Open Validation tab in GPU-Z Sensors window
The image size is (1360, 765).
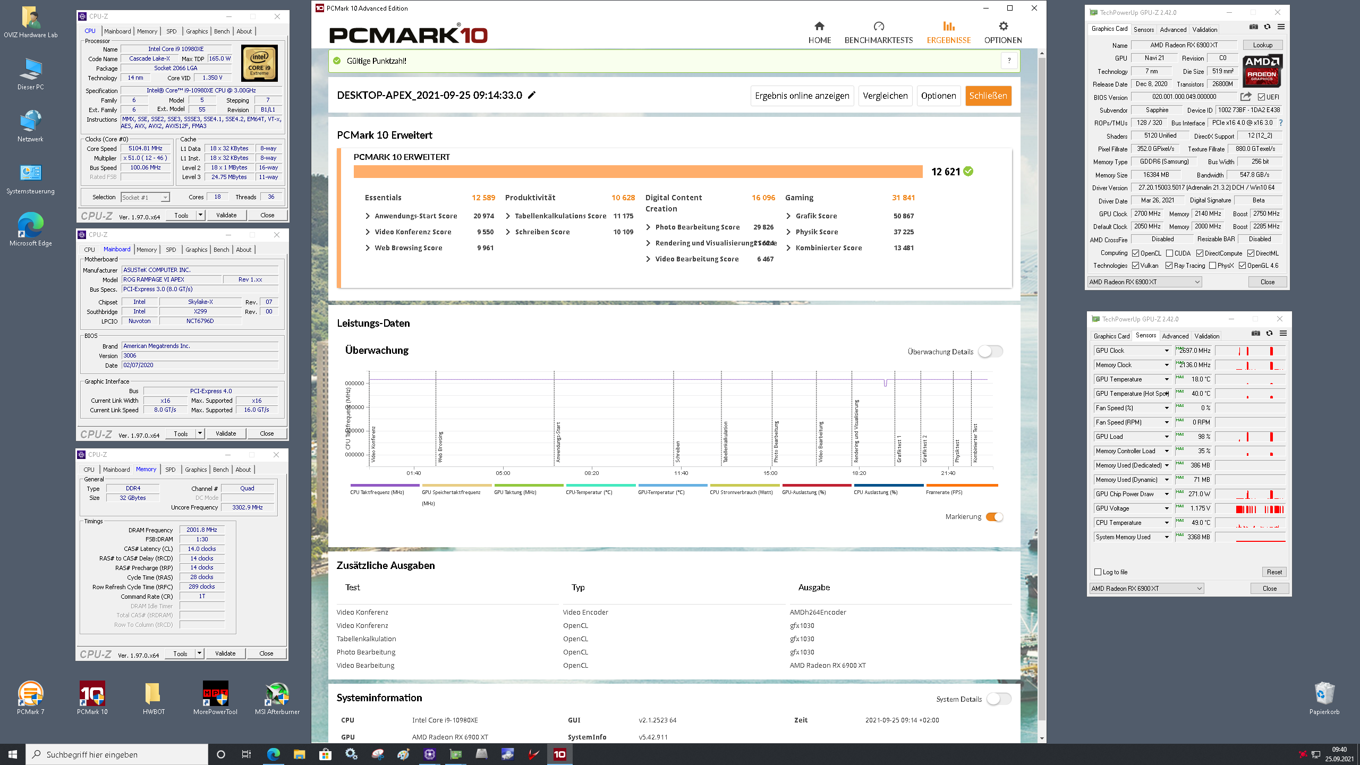click(x=1207, y=336)
